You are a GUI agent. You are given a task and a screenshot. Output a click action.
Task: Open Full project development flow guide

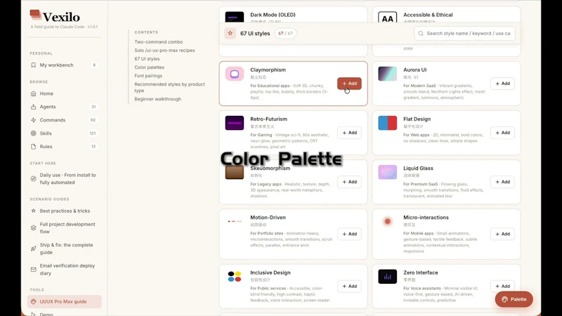point(64,228)
